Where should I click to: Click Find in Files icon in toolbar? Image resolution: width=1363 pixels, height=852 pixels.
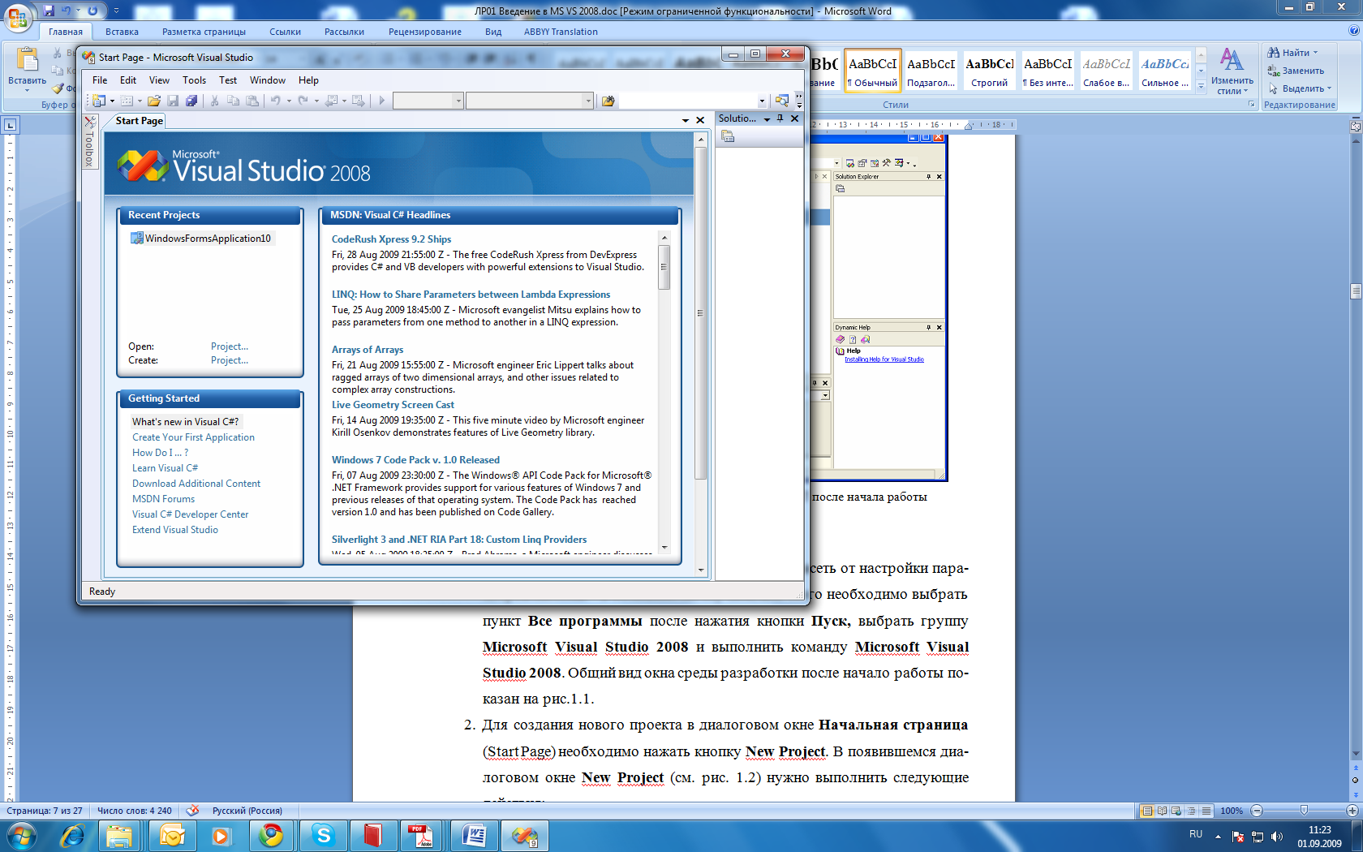(608, 101)
